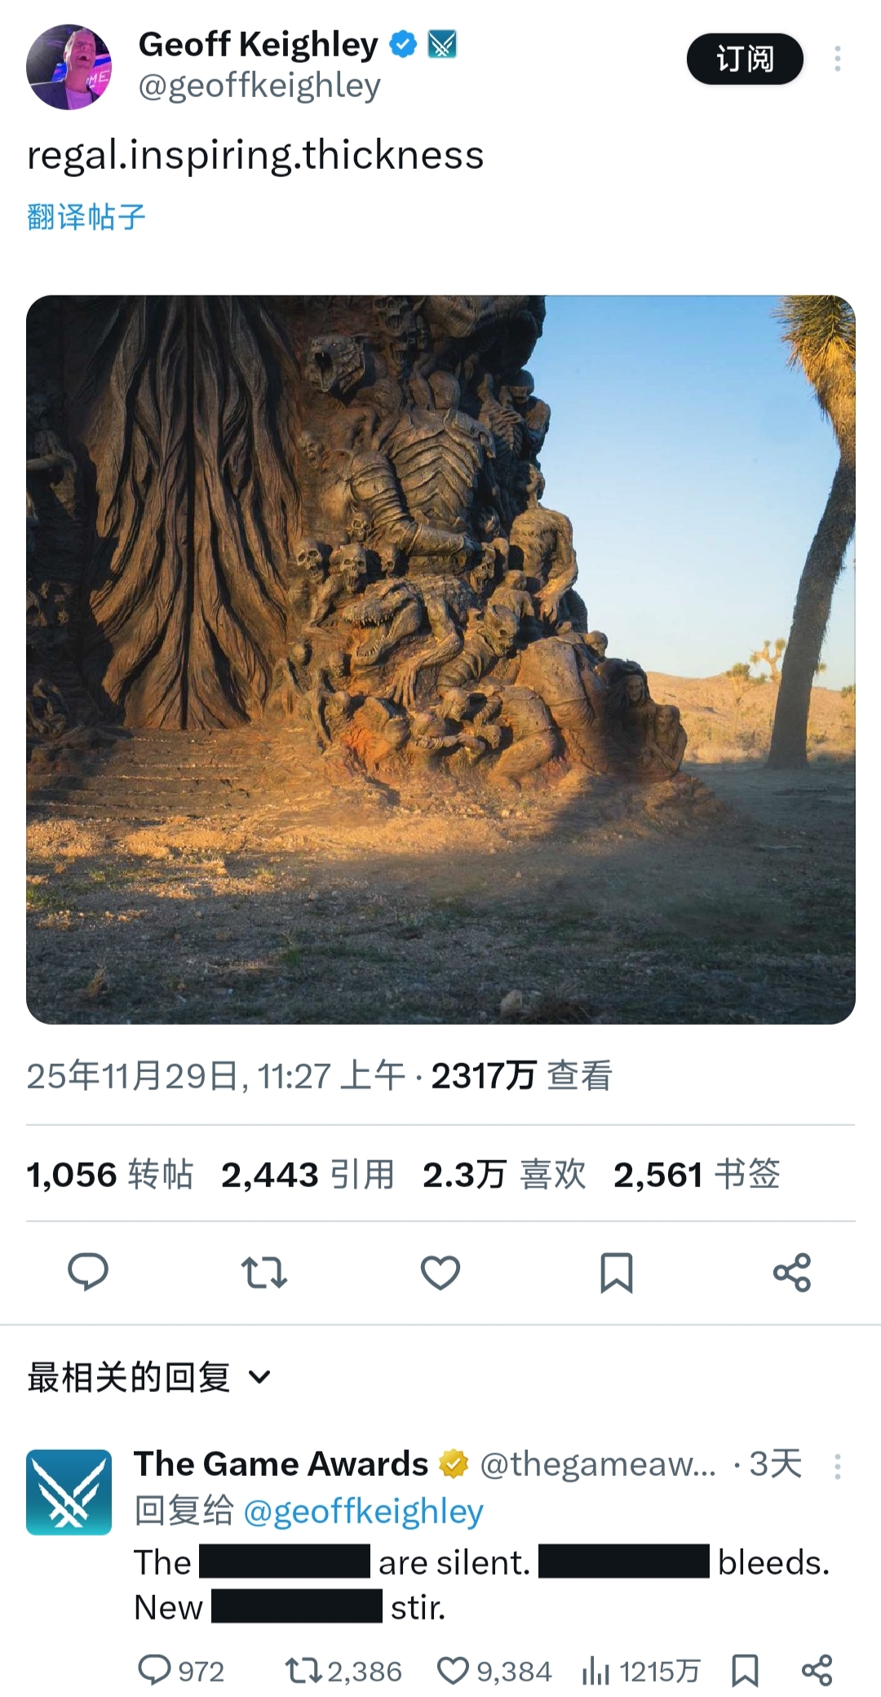Tap the 订阅 subscribe button

tap(745, 59)
